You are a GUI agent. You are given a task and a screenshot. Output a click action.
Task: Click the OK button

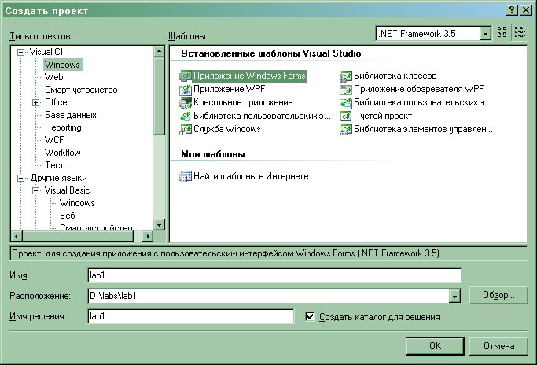(x=435, y=346)
